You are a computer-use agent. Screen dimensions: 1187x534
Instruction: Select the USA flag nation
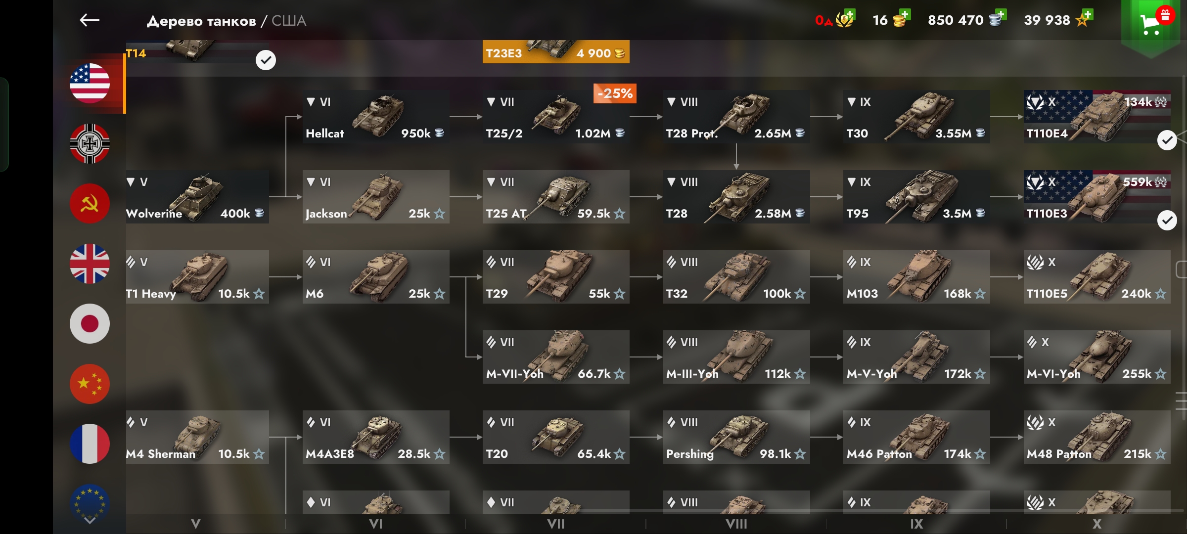[90, 83]
